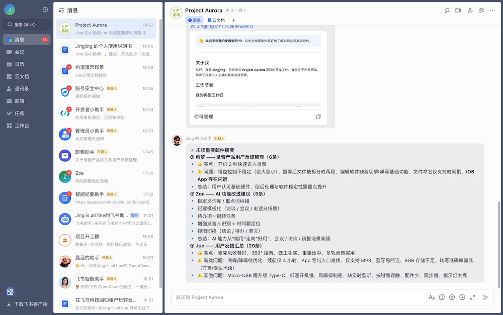Click the @ mention icon in input bar
503x315 pixels.
(x=452, y=297)
